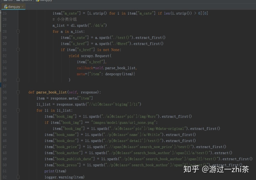Click 'is not None:' on line 31
The width and height of the screenshot is (256, 180).
109,50
